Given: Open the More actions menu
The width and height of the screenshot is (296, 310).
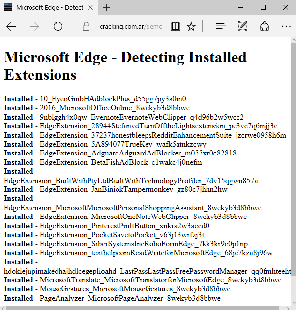Looking at the screenshot, I should [286, 26].
